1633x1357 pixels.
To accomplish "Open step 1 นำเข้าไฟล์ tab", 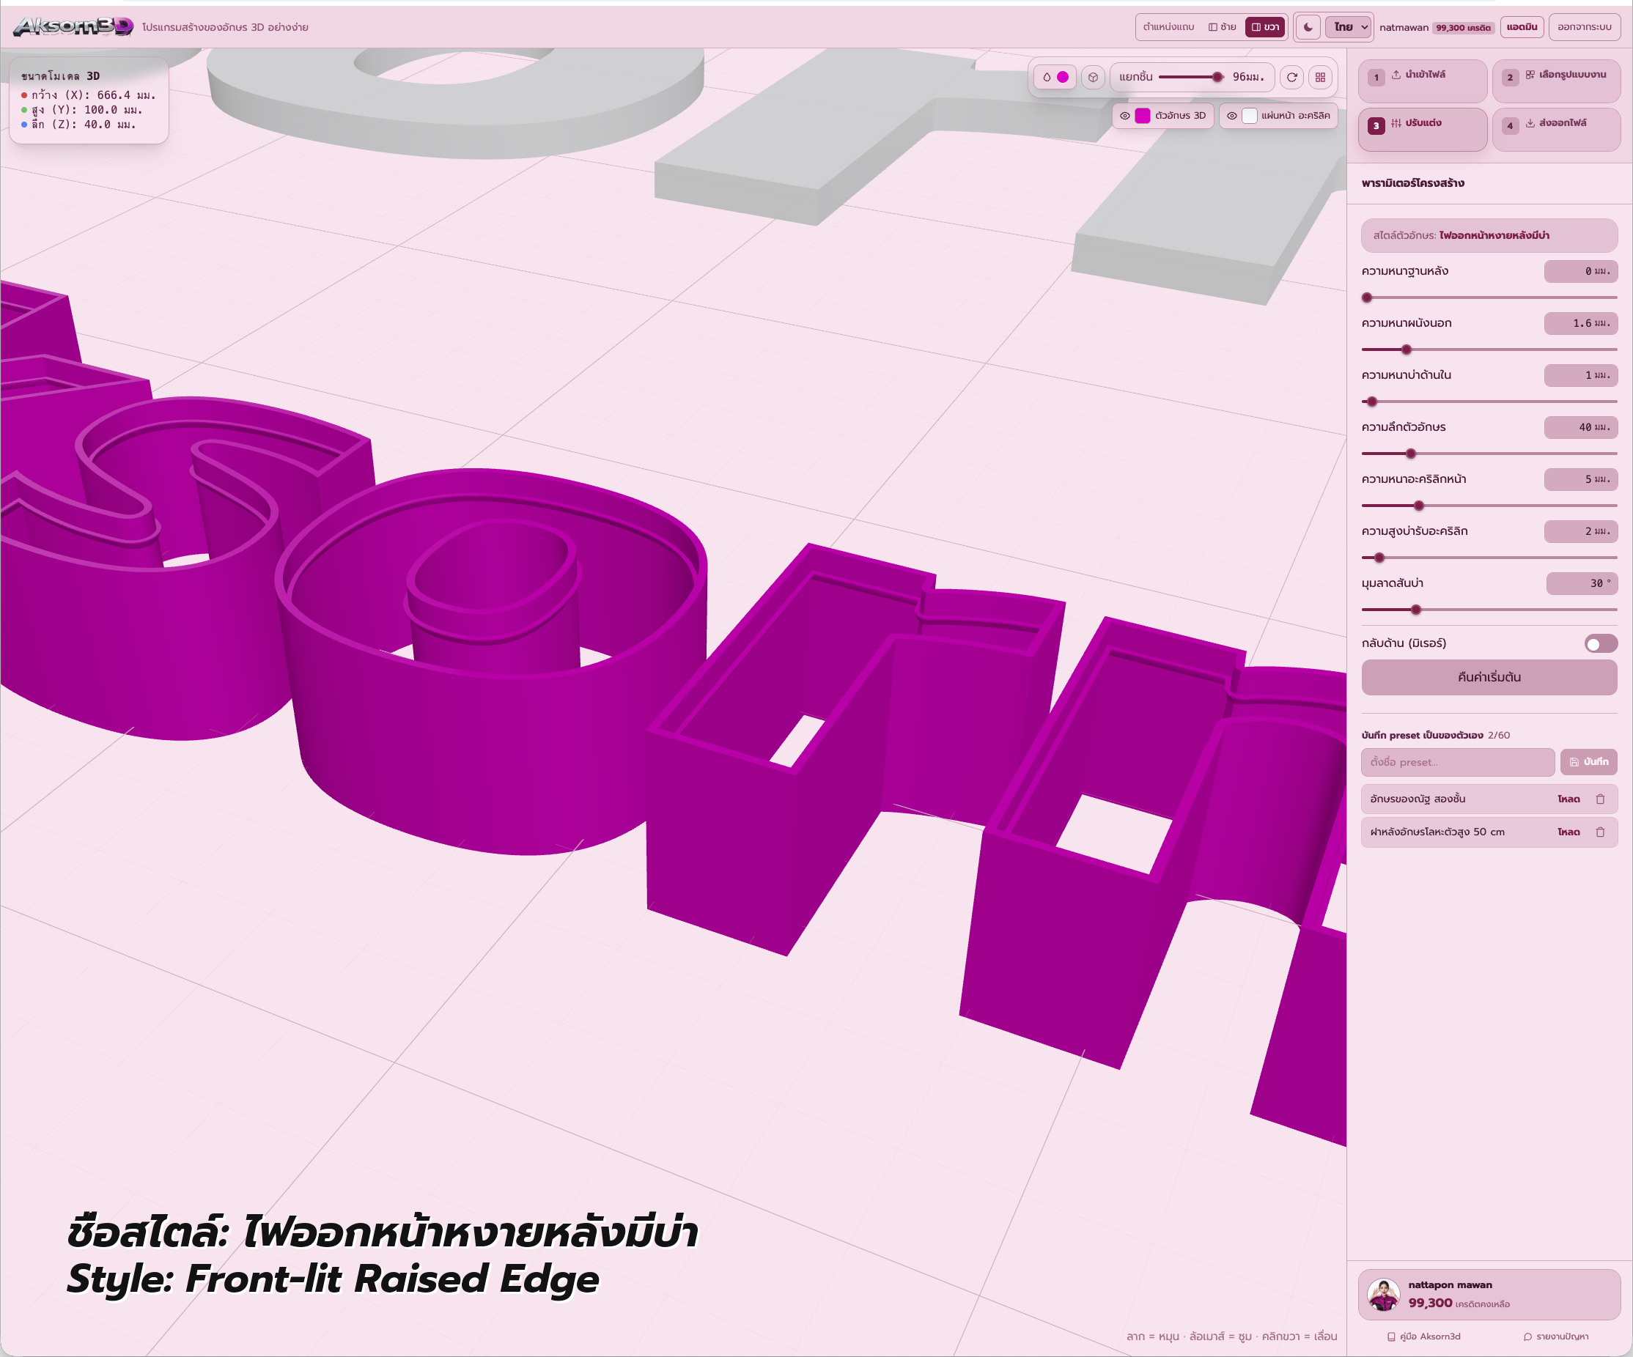I will coord(1422,81).
